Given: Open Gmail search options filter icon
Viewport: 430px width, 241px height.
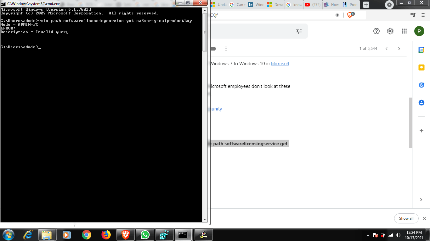Looking at the screenshot, I should click(x=299, y=31).
